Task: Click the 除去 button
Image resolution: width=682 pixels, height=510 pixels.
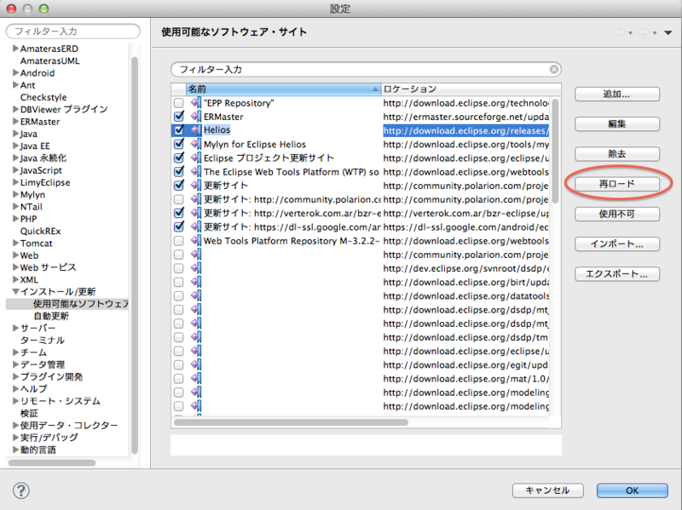Action: pos(616,154)
